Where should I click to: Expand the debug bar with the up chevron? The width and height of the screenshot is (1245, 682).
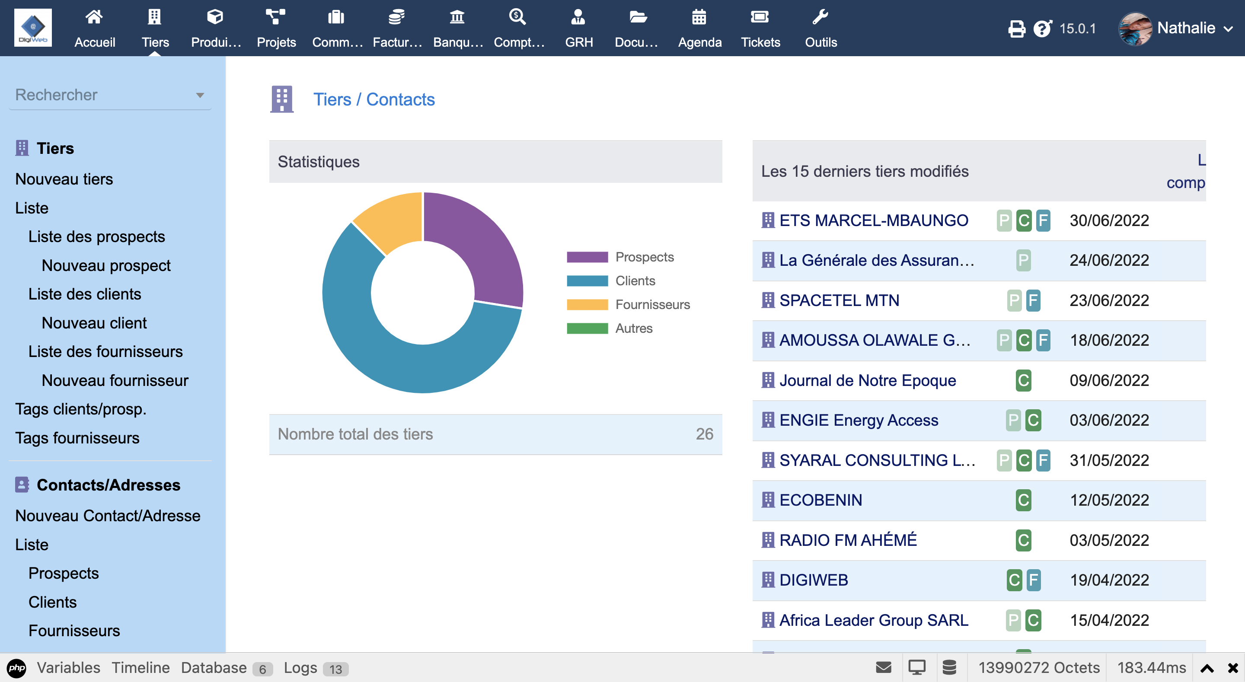pos(1207,668)
